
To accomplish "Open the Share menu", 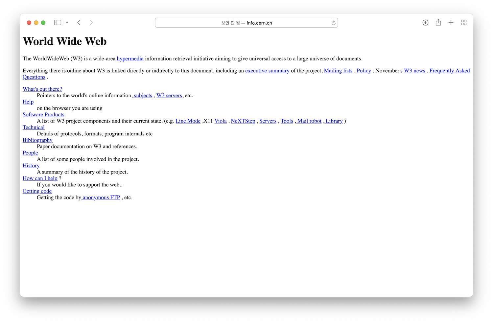I will 438,23.
